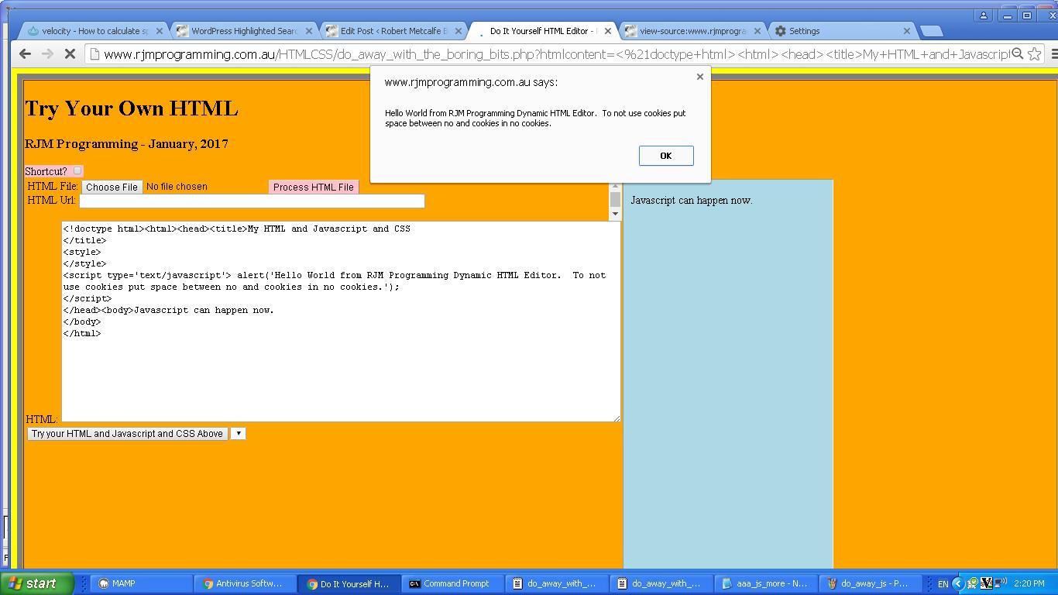The height and width of the screenshot is (595, 1058).
Task: Click the wireless network tray icon
Action: (x=1001, y=583)
